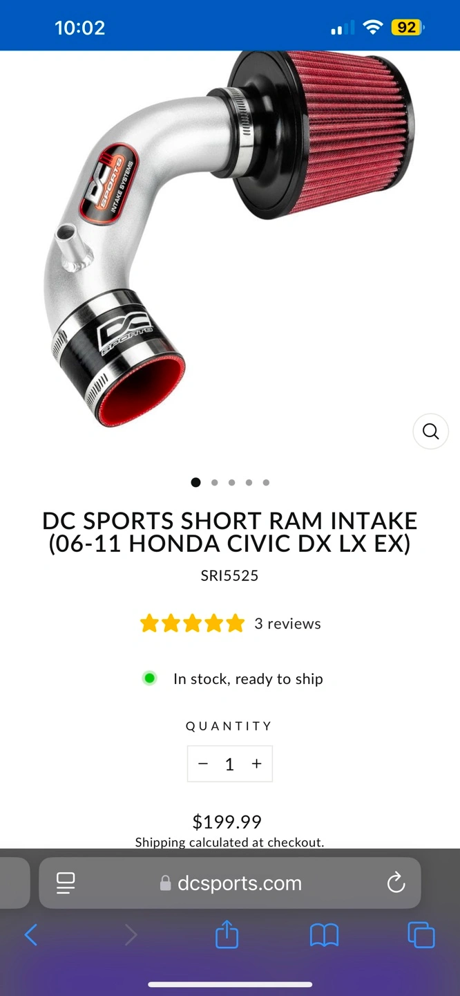Screen dimensions: 460x996
Task: Go back with Safari back arrow
Action: pos(31,935)
